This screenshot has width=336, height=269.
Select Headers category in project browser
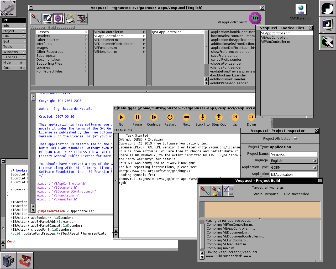pos(43,36)
